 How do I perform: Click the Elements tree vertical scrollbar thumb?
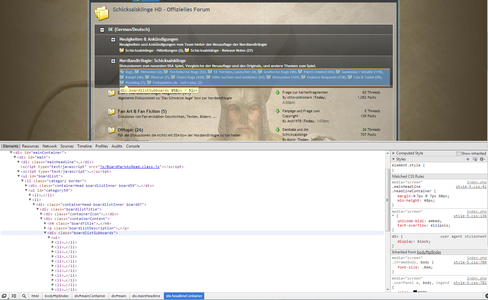[x=387, y=200]
